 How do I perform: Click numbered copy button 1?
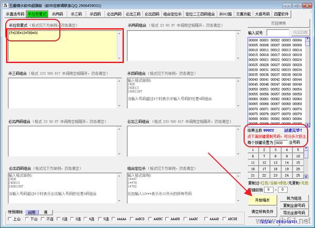pos(253,150)
